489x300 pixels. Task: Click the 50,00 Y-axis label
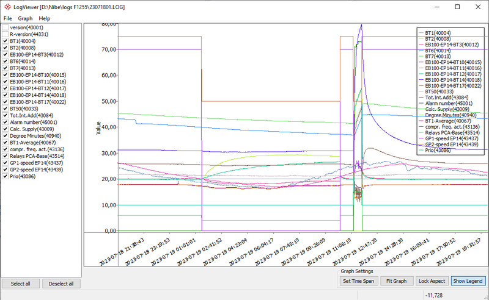[x=109, y=101]
